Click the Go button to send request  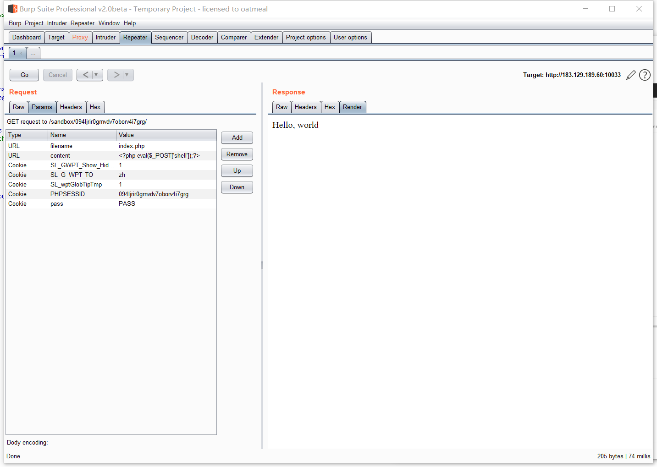(x=24, y=75)
